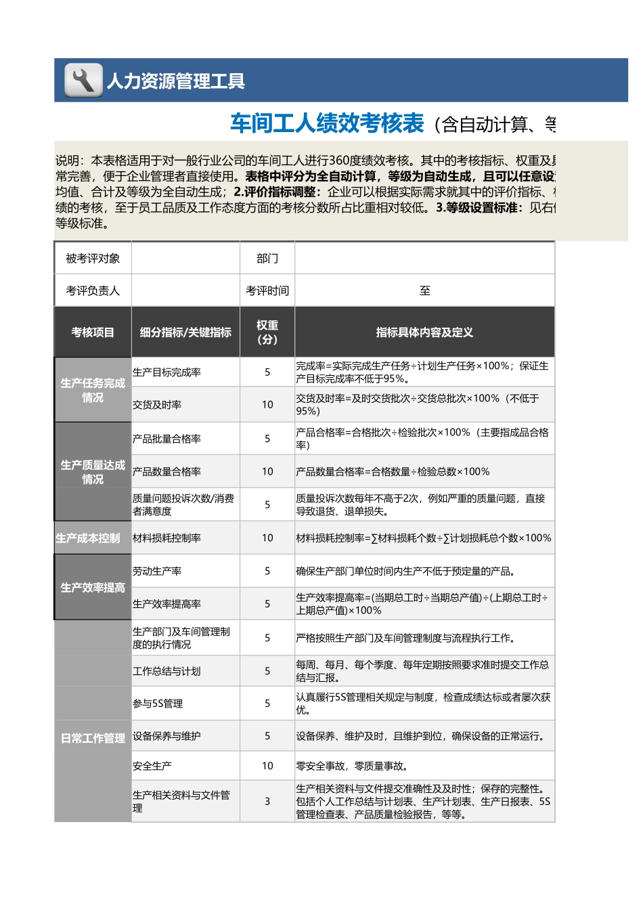Select the 生产效率提高率 cell

[185, 603]
